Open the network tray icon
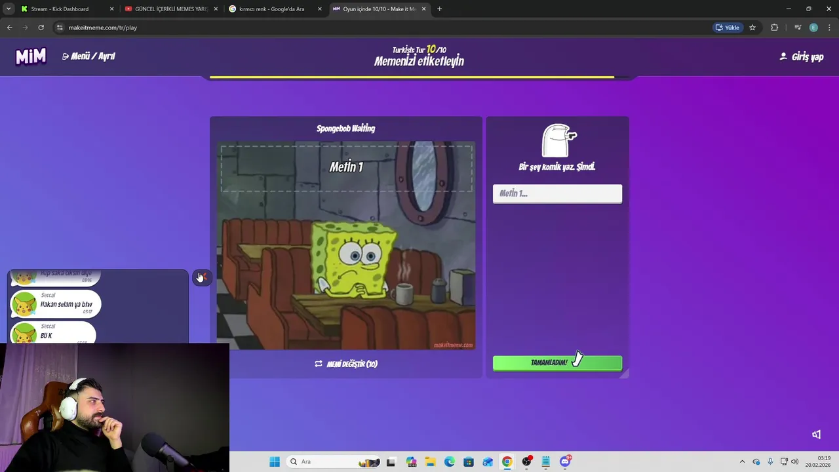 click(784, 462)
